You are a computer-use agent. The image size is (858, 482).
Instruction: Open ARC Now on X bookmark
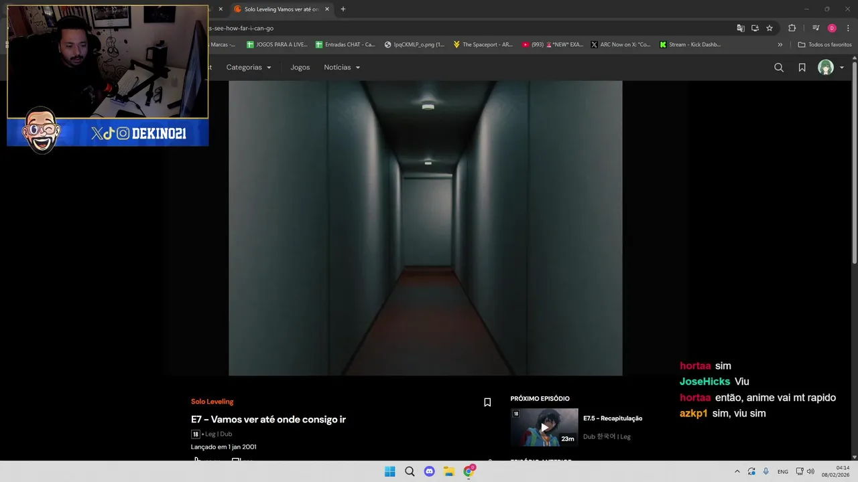tap(621, 45)
